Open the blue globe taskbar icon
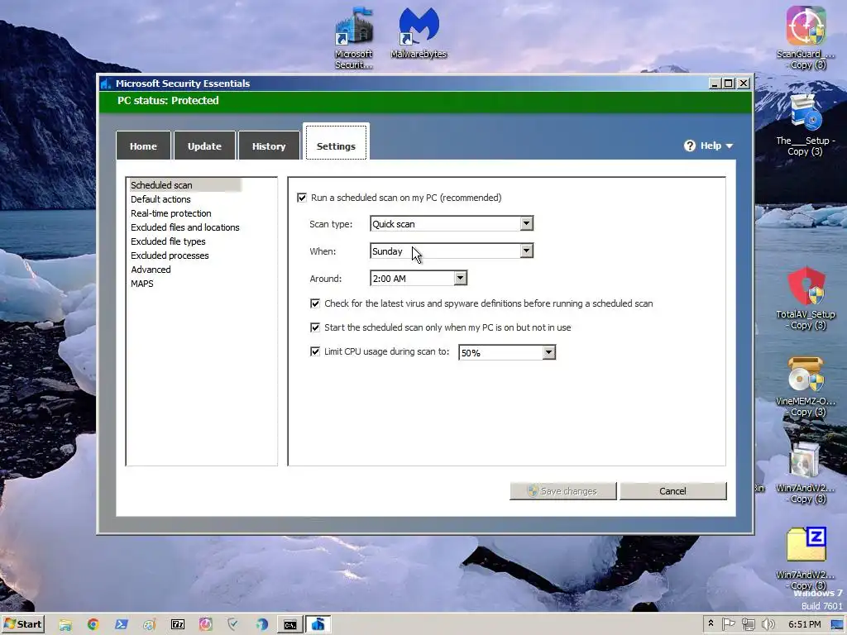The height and width of the screenshot is (635, 847). coord(262,625)
